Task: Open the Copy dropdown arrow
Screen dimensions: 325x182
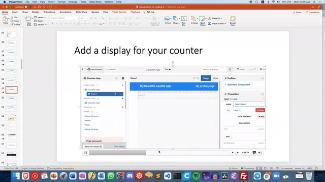Action: pos(20,21)
